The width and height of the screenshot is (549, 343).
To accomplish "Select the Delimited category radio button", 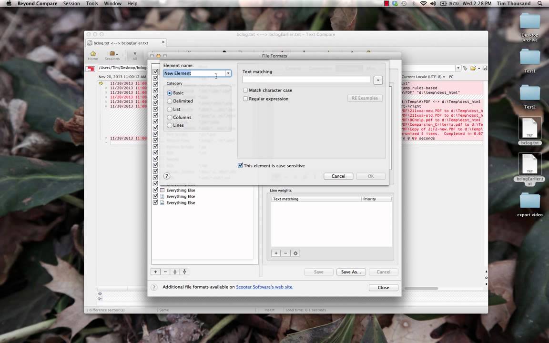I will [x=170, y=101].
